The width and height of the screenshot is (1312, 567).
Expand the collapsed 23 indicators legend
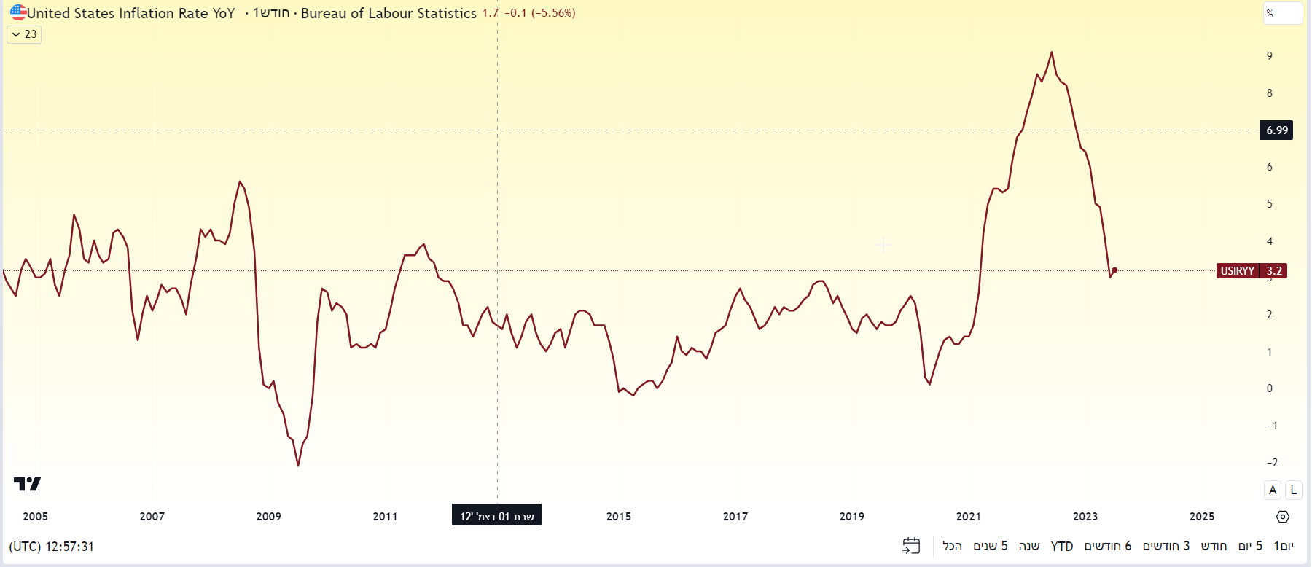(x=24, y=34)
